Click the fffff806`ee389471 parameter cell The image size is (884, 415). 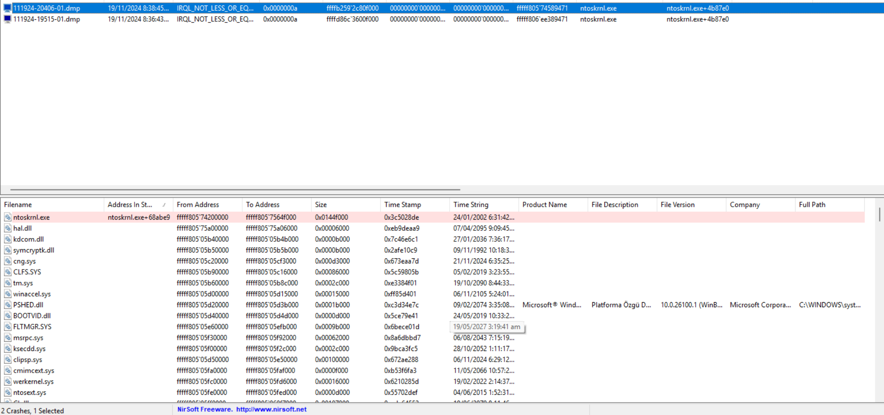[542, 19]
